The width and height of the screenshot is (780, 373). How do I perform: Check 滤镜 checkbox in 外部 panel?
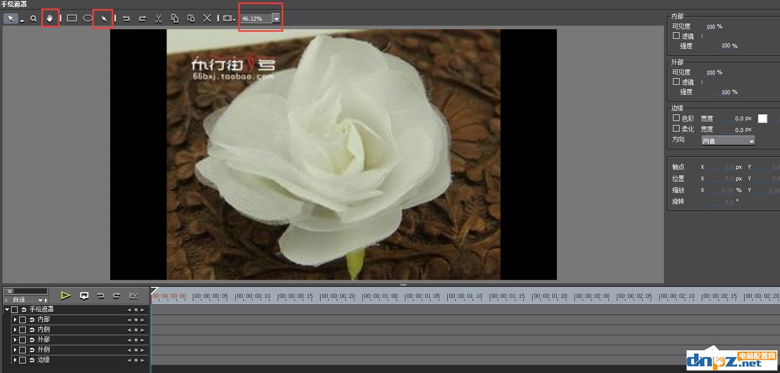pos(677,82)
